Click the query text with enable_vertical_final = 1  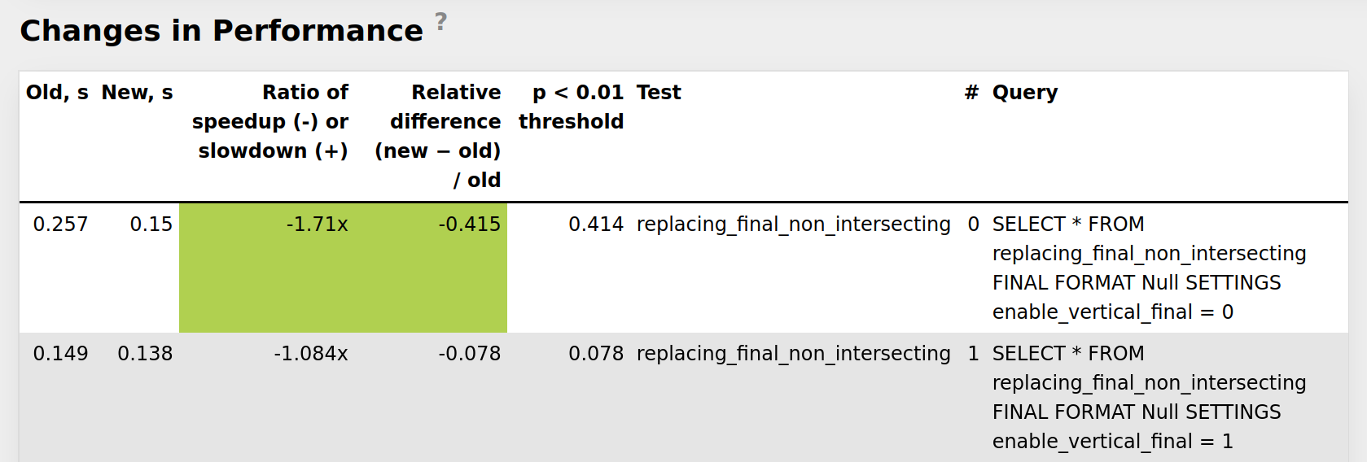pos(1149,398)
